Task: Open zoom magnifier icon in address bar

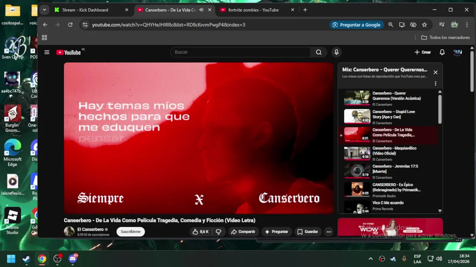Action: point(391,25)
